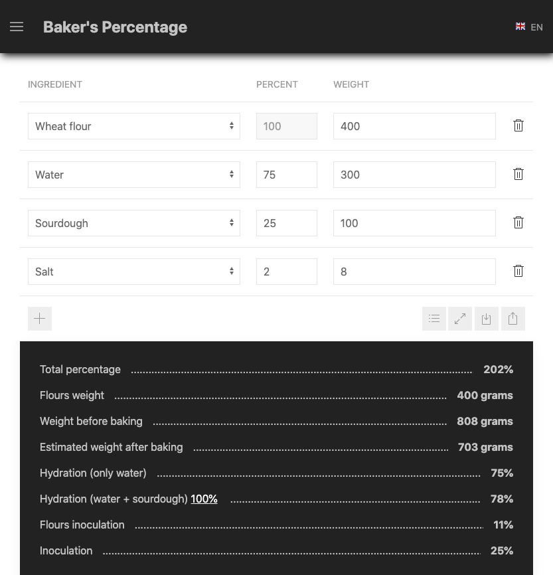Open the hamburger navigation menu
Image resolution: width=553 pixels, height=575 pixels.
point(17,27)
